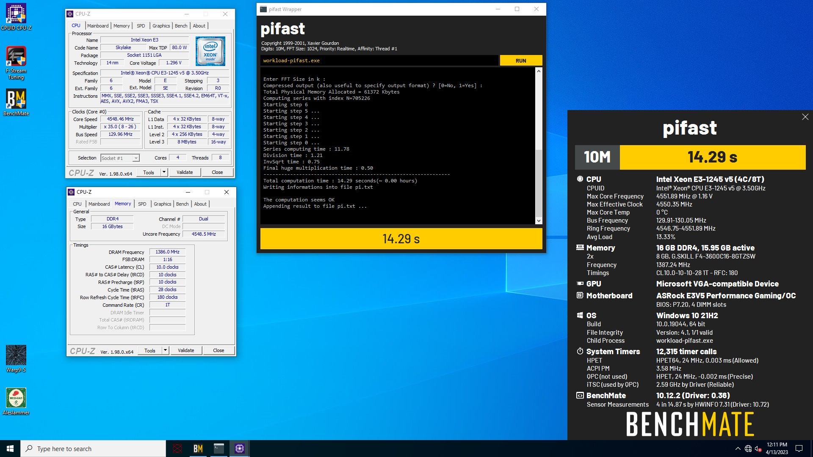Click the yellow RUN button in pifast
This screenshot has width=813, height=457.
pos(521,61)
